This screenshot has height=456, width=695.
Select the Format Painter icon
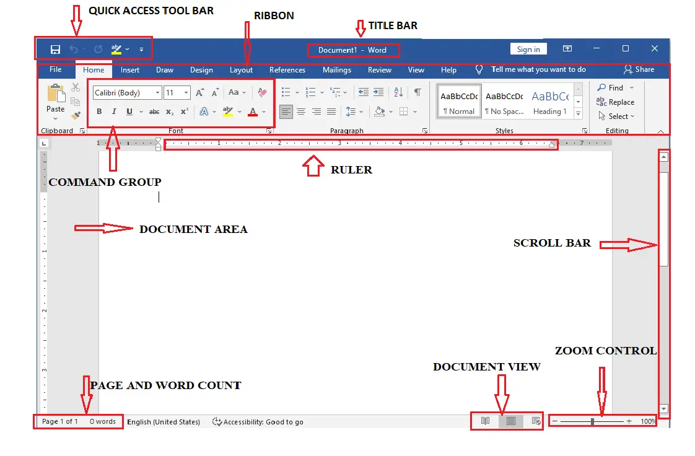coord(75,115)
